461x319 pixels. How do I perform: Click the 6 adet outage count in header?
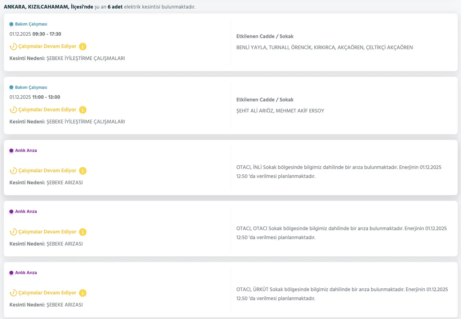tap(115, 7)
